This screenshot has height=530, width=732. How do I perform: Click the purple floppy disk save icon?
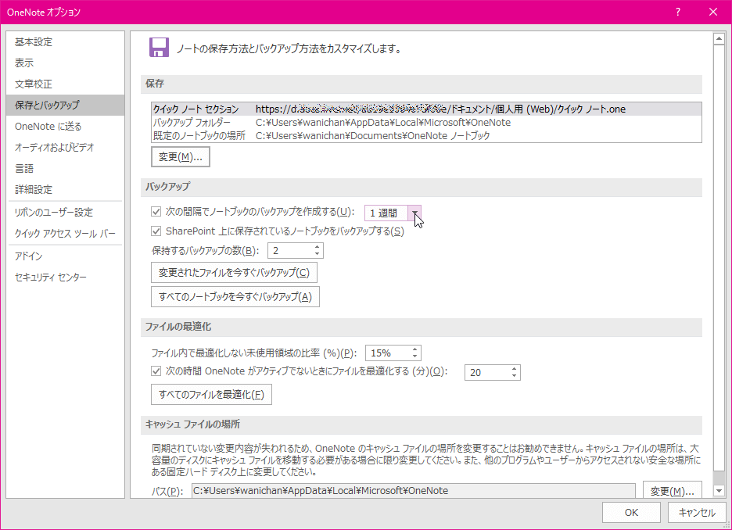[x=160, y=48]
